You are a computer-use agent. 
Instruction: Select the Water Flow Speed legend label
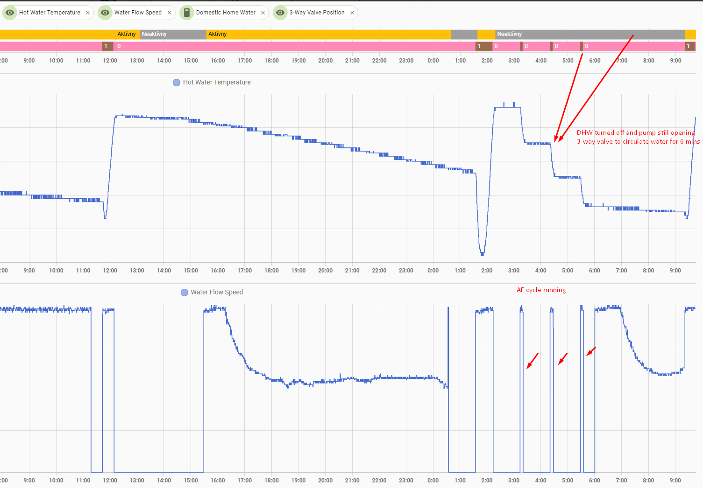(217, 292)
